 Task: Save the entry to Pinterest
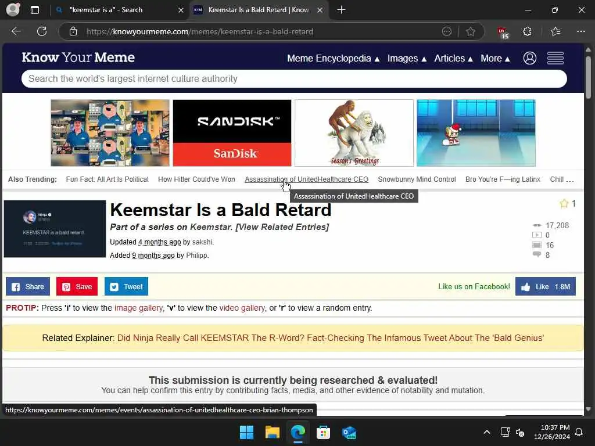tap(77, 286)
